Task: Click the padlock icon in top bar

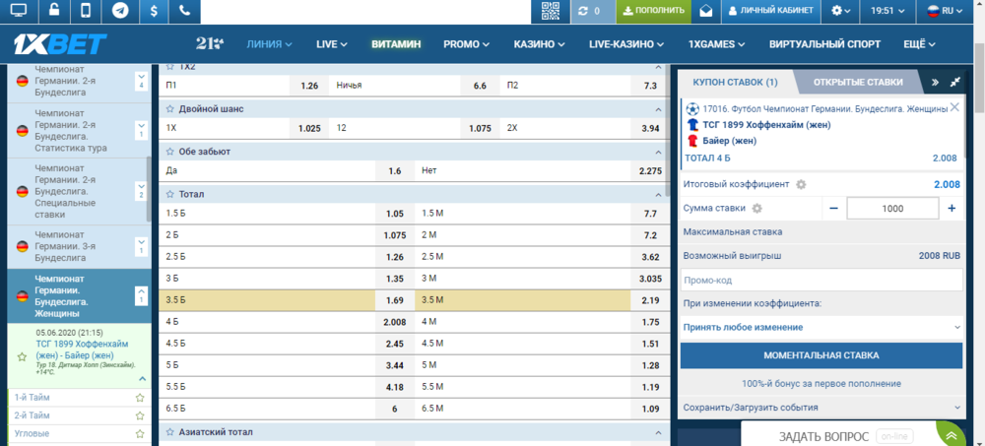Action: [x=54, y=11]
